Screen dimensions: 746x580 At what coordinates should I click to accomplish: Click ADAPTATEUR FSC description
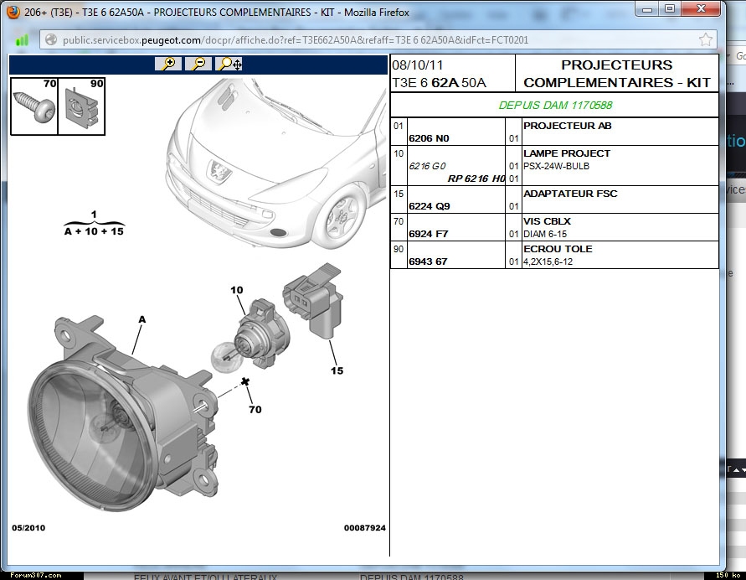[570, 194]
